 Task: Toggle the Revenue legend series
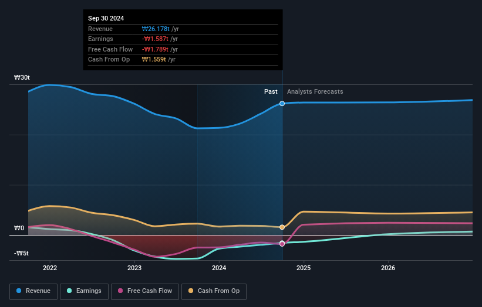tap(33, 291)
